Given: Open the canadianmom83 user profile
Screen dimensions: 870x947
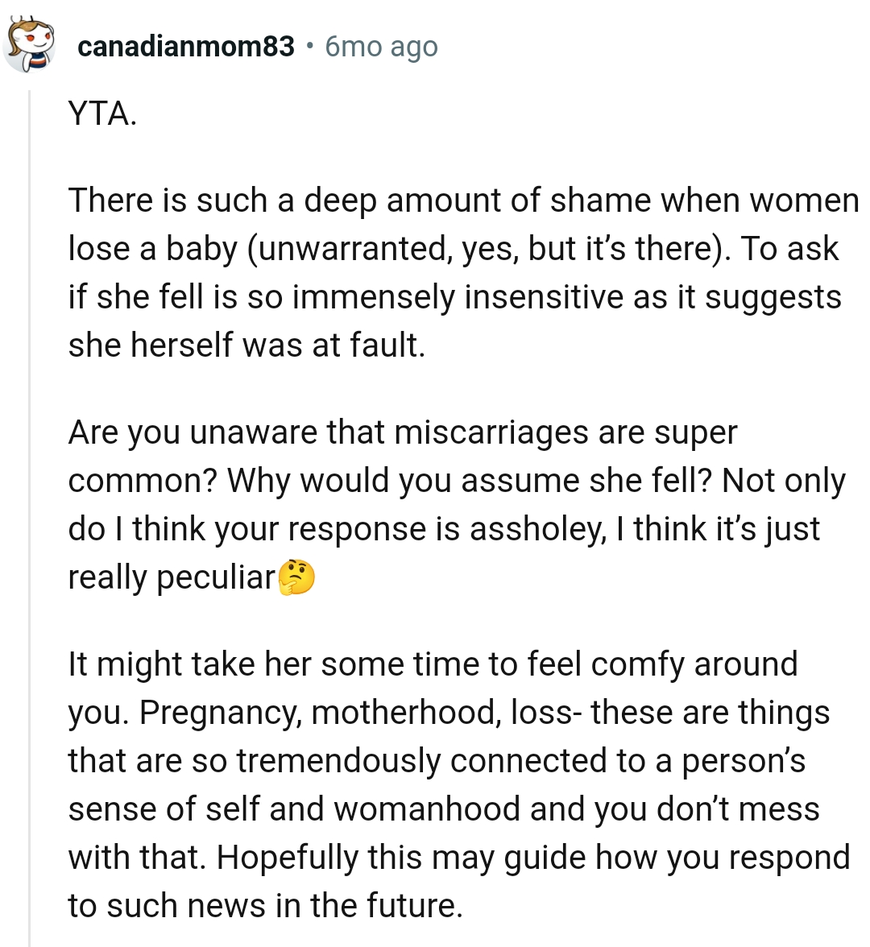Looking at the screenshot, I should click(186, 47).
